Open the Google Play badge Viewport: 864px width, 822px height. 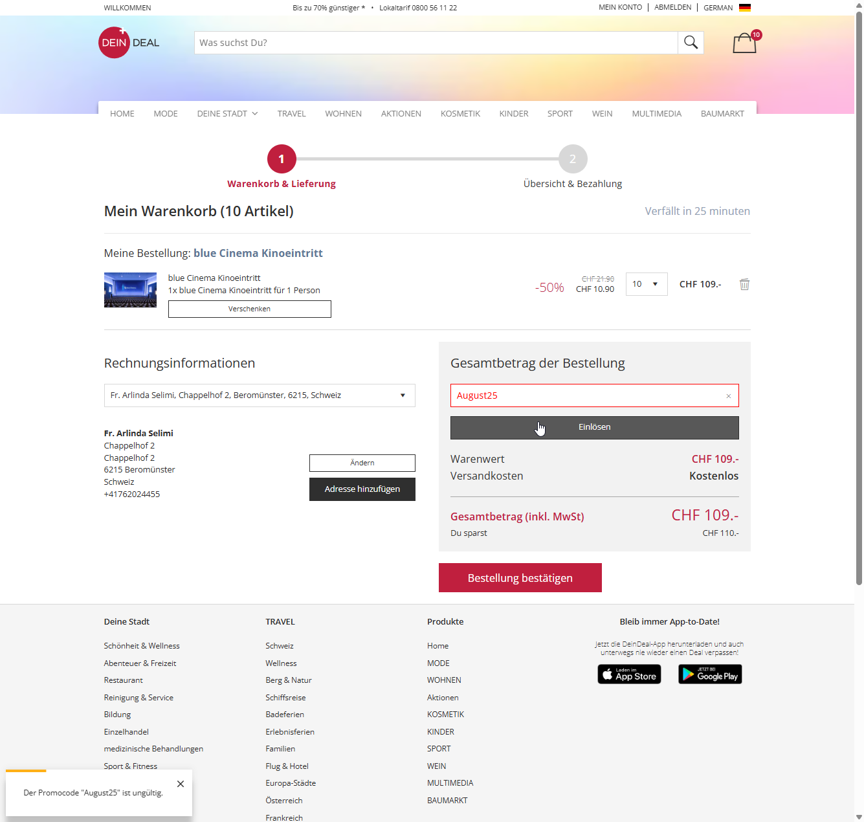(x=710, y=674)
